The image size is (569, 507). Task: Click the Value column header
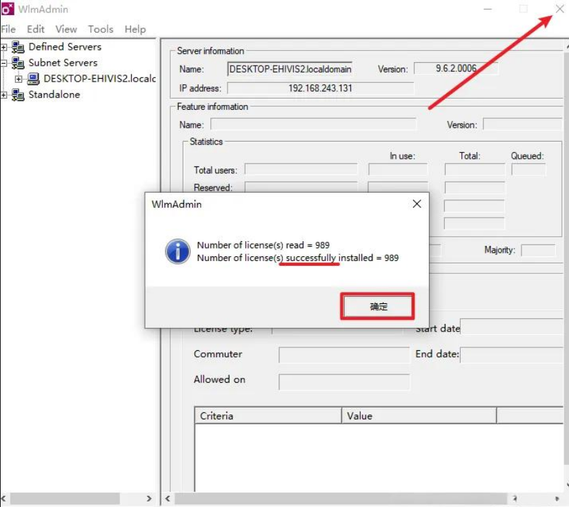tap(419, 415)
